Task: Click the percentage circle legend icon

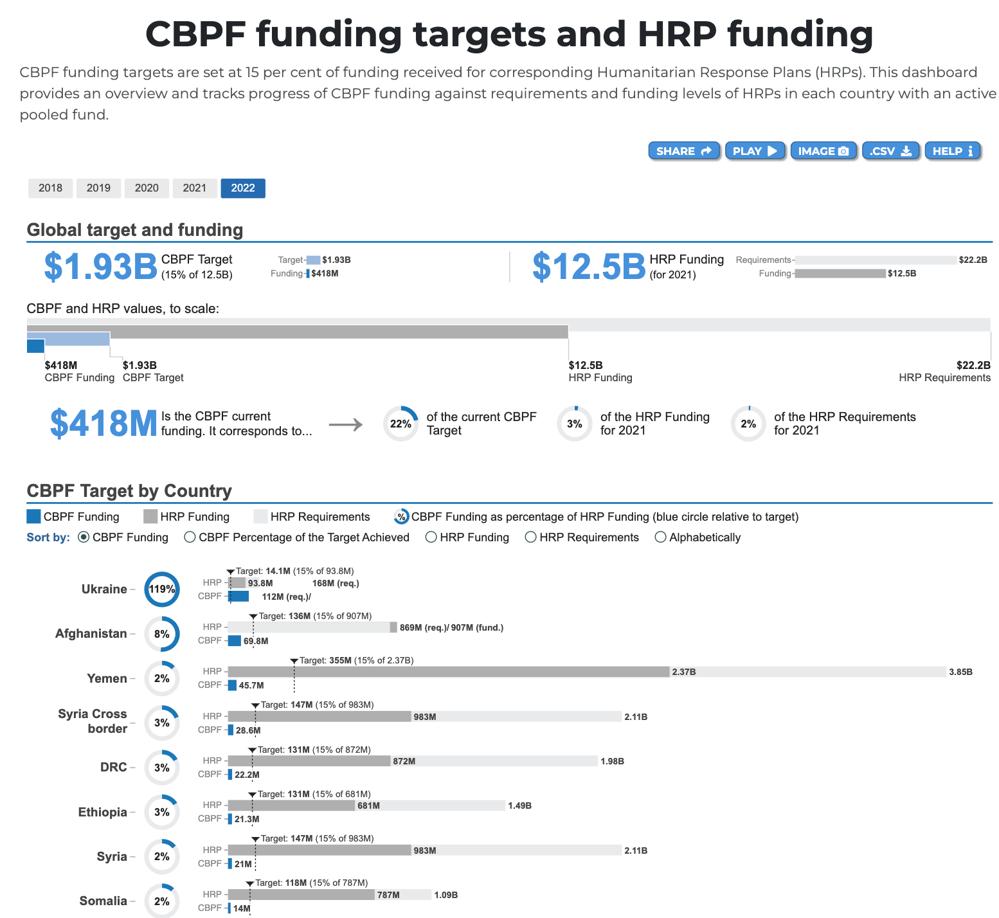Action: [x=401, y=517]
